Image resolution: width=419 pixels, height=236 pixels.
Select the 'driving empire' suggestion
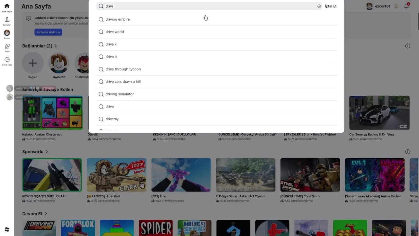click(x=216, y=19)
